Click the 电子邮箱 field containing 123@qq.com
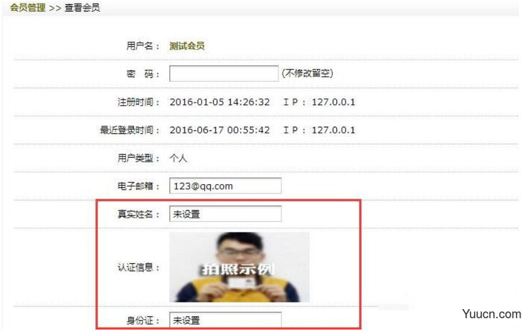Image resolution: width=529 pixels, height=332 pixels. (225, 186)
